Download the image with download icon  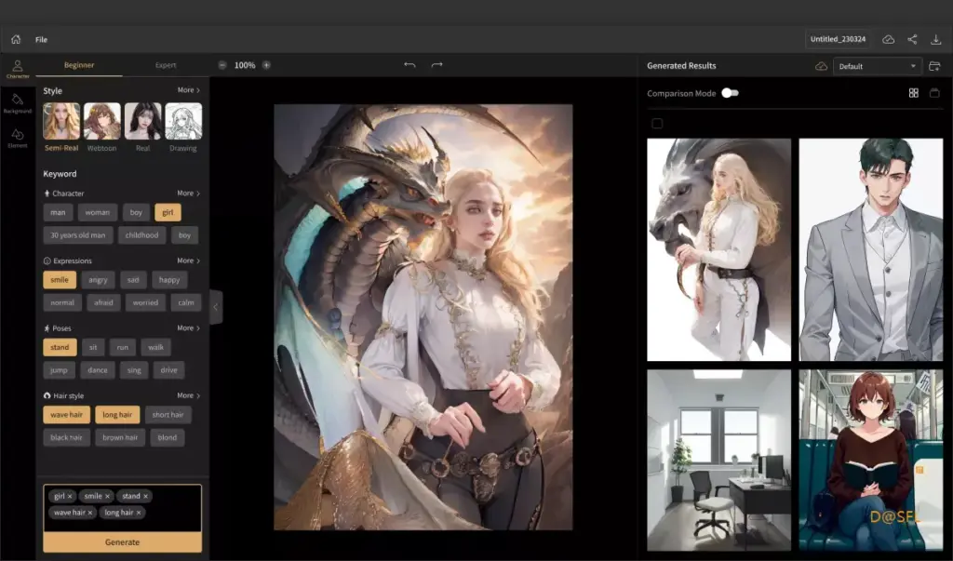(936, 39)
